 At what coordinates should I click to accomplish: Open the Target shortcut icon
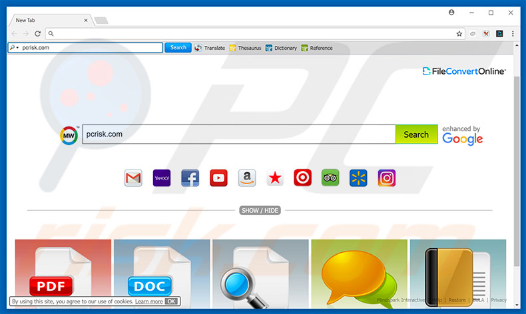pyautogui.click(x=302, y=178)
